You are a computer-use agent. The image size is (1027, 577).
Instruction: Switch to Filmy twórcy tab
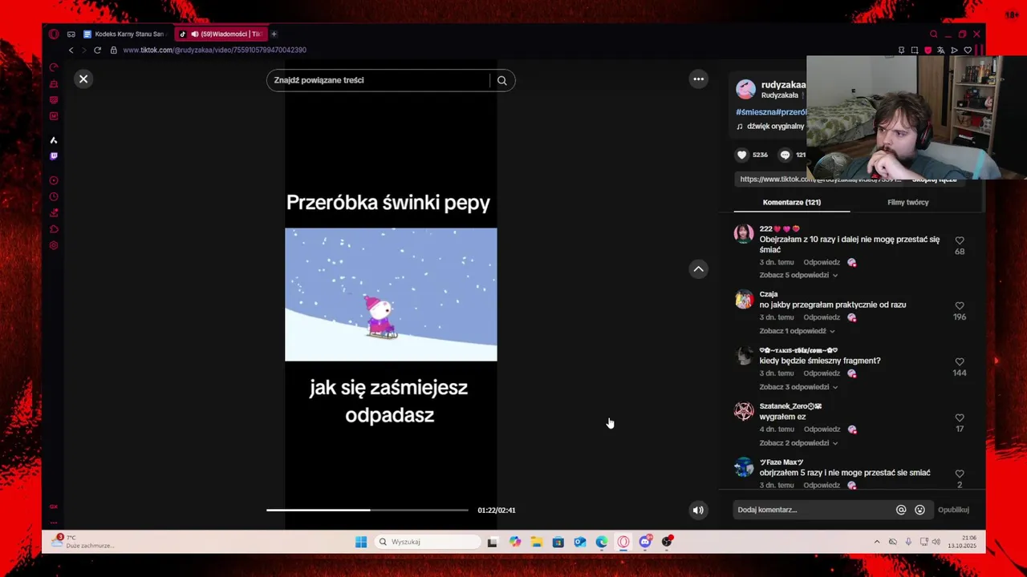click(908, 203)
